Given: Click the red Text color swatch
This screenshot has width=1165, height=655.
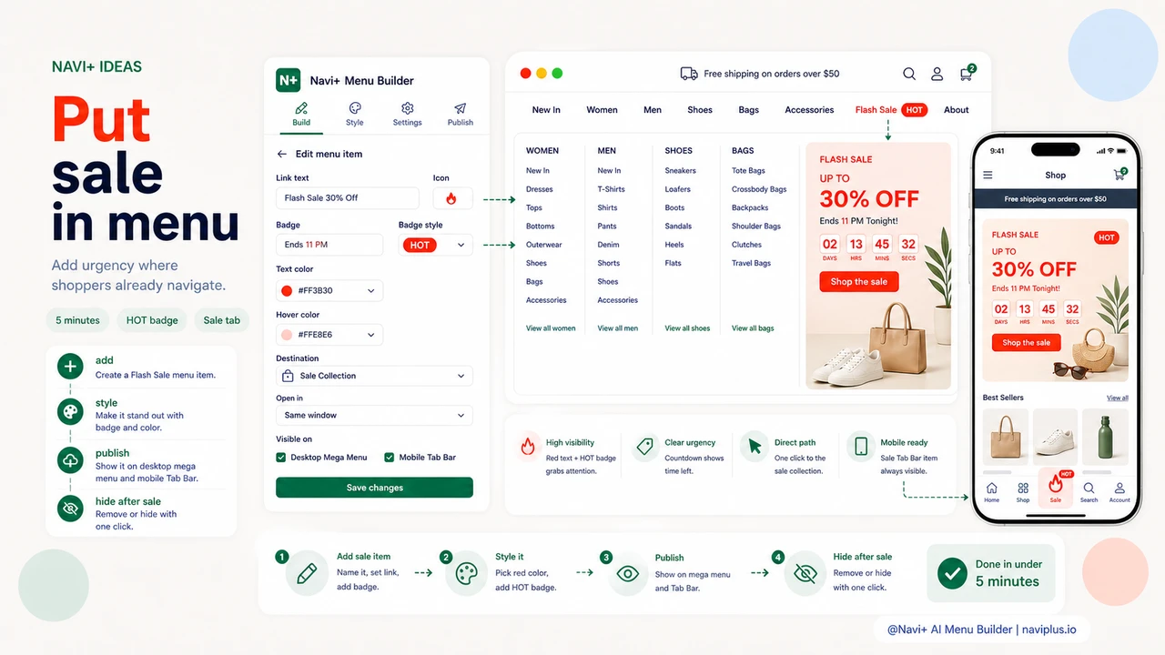Looking at the screenshot, I should pos(287,290).
